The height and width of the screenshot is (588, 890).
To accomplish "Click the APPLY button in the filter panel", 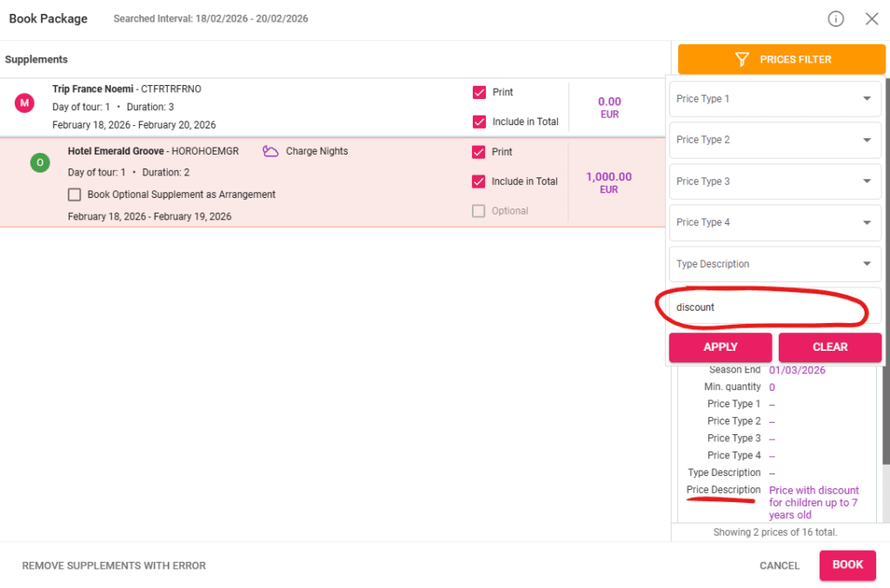I will [x=720, y=347].
